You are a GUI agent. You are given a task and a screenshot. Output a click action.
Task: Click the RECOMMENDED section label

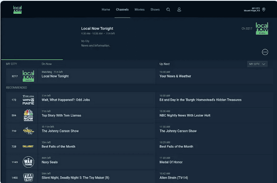pos(16,88)
